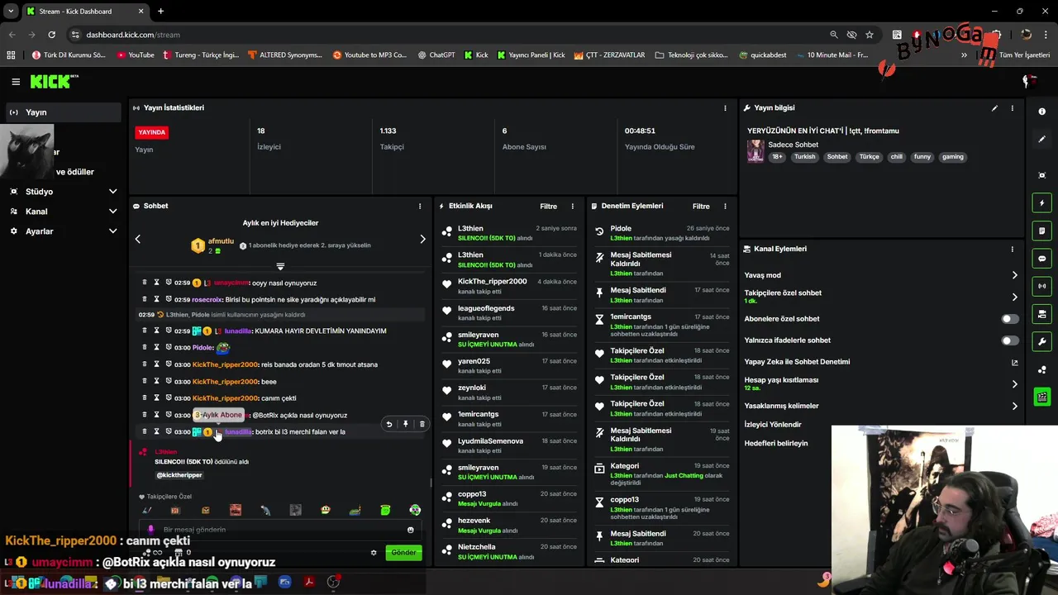Open Yayın İstatistikleri three-dot menu
This screenshot has width=1058, height=595.
(725, 108)
